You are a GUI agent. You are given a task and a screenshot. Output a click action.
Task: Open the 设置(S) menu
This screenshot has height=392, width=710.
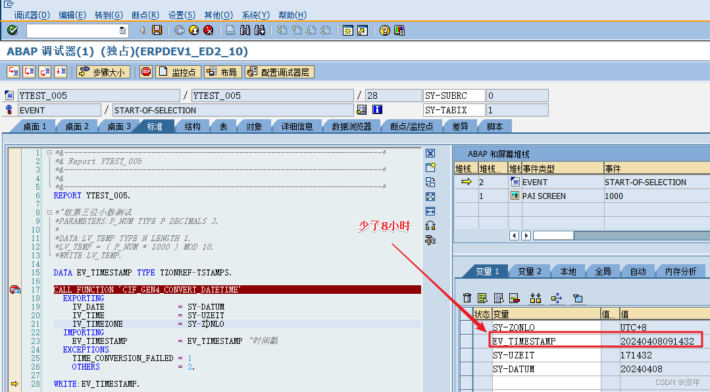point(182,15)
